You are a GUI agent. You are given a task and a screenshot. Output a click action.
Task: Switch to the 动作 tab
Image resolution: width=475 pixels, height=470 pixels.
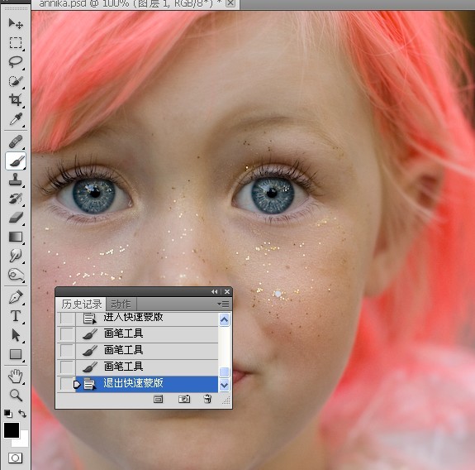click(121, 304)
